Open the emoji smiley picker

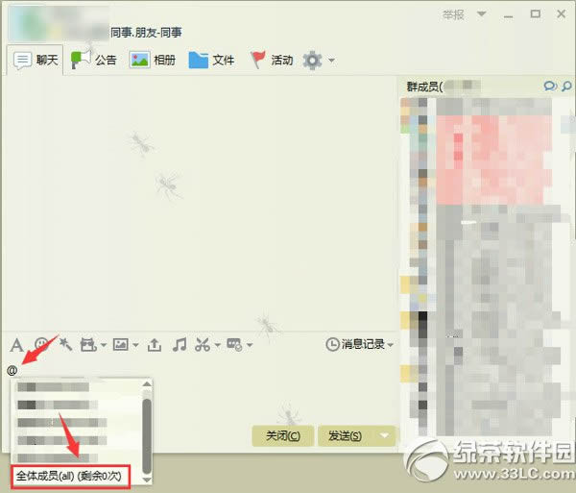41,344
